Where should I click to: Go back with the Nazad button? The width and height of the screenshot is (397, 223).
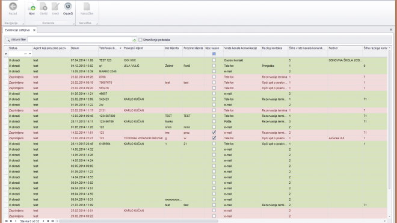[13, 8]
